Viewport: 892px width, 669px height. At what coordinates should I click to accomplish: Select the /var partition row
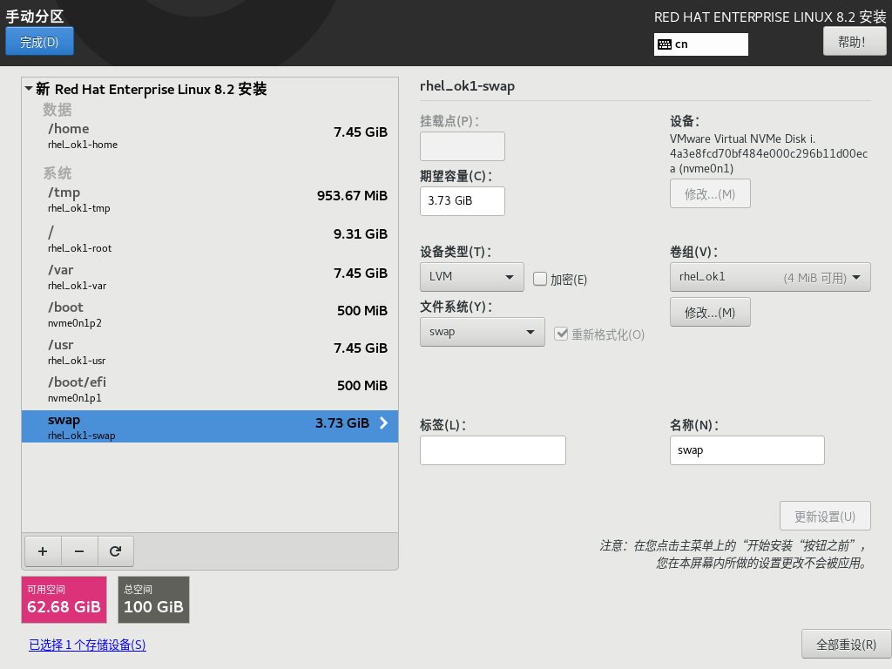pos(210,276)
